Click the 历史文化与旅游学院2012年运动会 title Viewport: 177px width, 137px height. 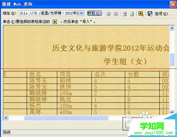point(111,48)
